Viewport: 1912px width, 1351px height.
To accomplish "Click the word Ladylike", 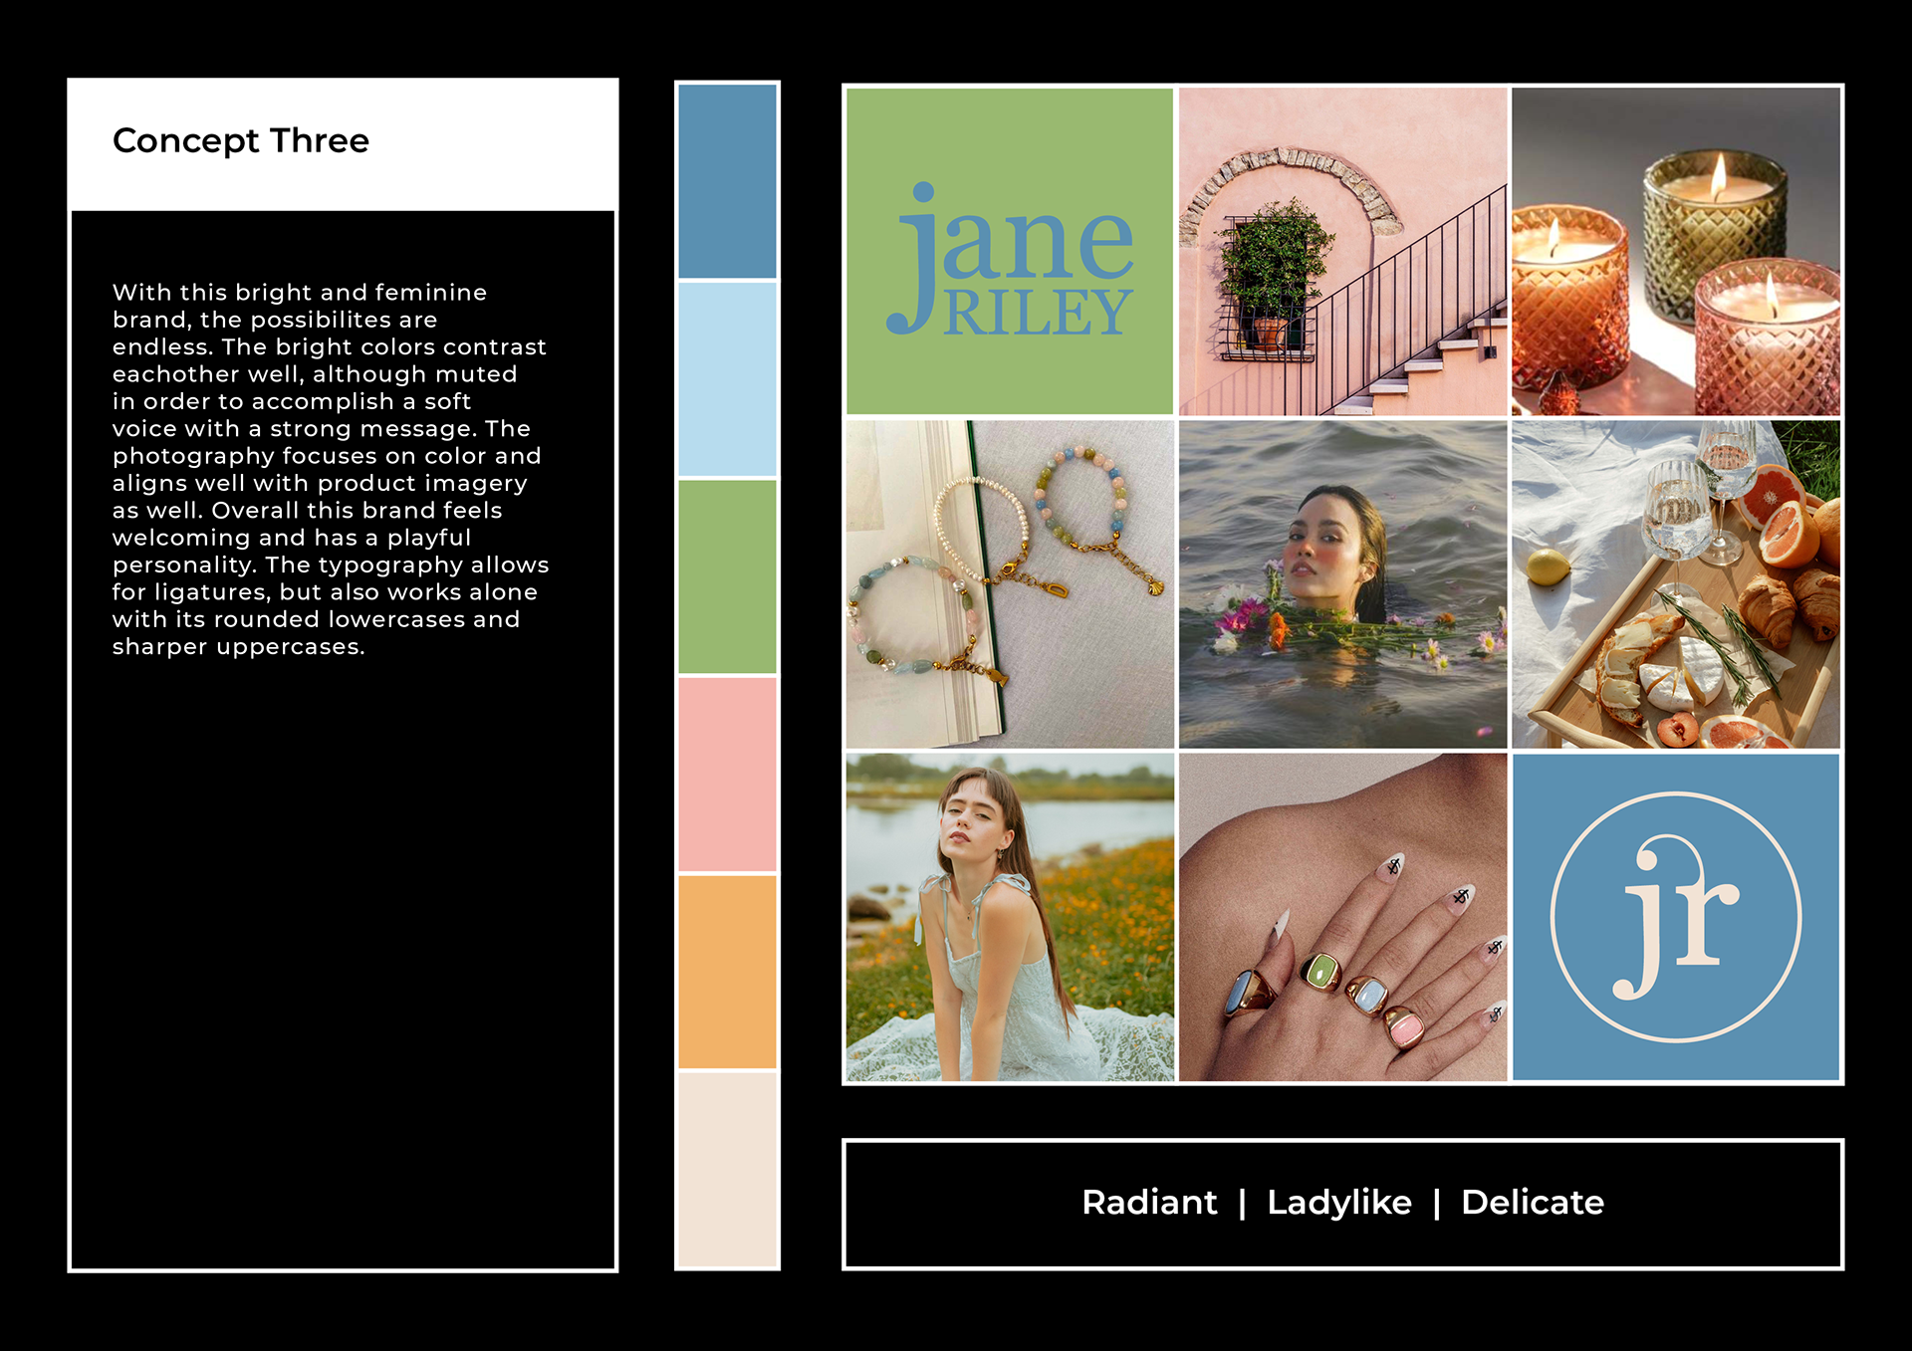I will coord(1338,1203).
